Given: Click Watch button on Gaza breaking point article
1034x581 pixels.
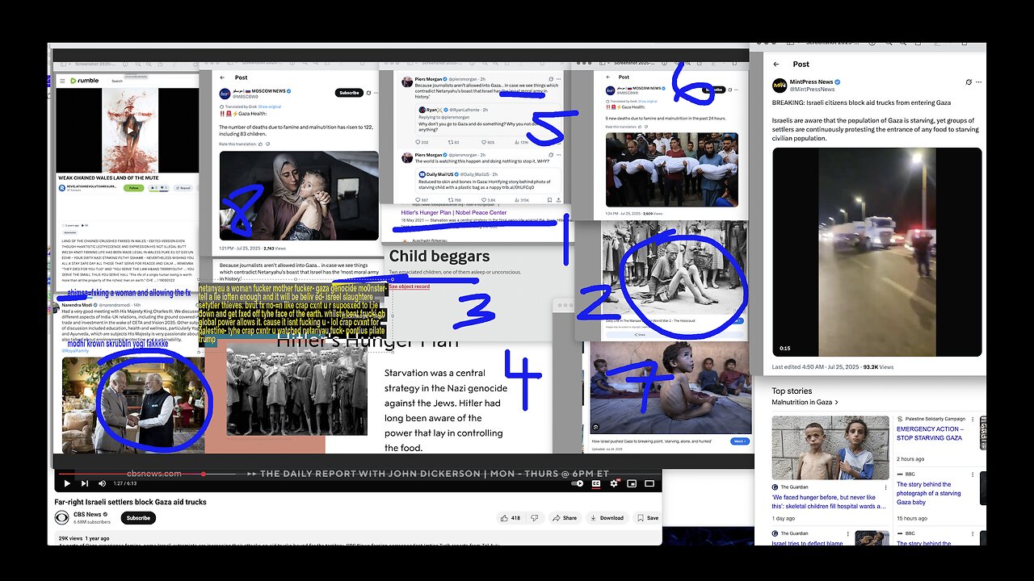Looking at the screenshot, I should [739, 441].
